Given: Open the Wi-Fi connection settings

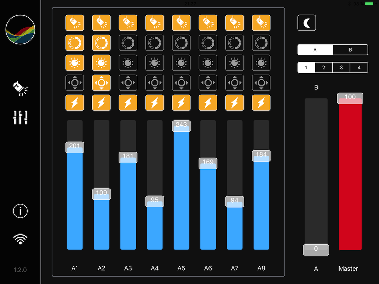Looking at the screenshot, I should coord(20,239).
